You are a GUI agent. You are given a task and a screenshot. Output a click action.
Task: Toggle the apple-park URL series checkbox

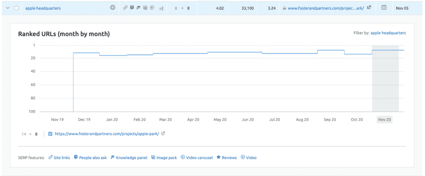click(50, 134)
